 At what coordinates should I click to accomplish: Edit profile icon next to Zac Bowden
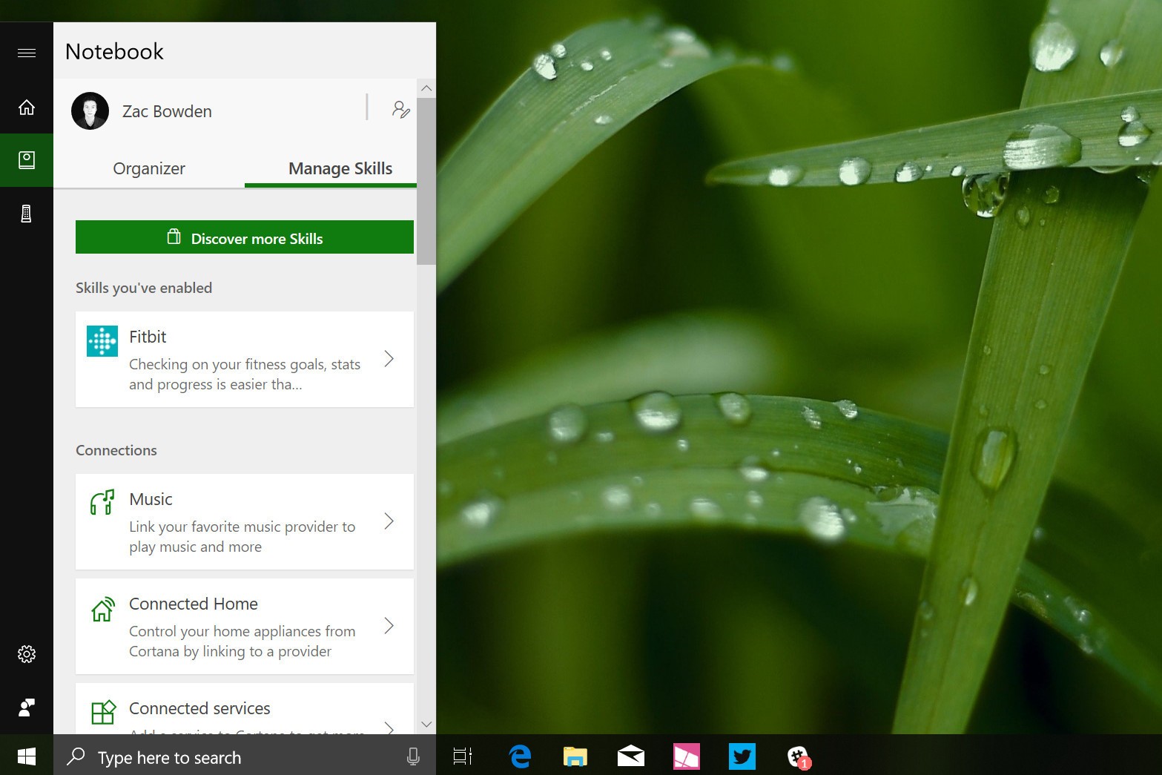tap(400, 110)
